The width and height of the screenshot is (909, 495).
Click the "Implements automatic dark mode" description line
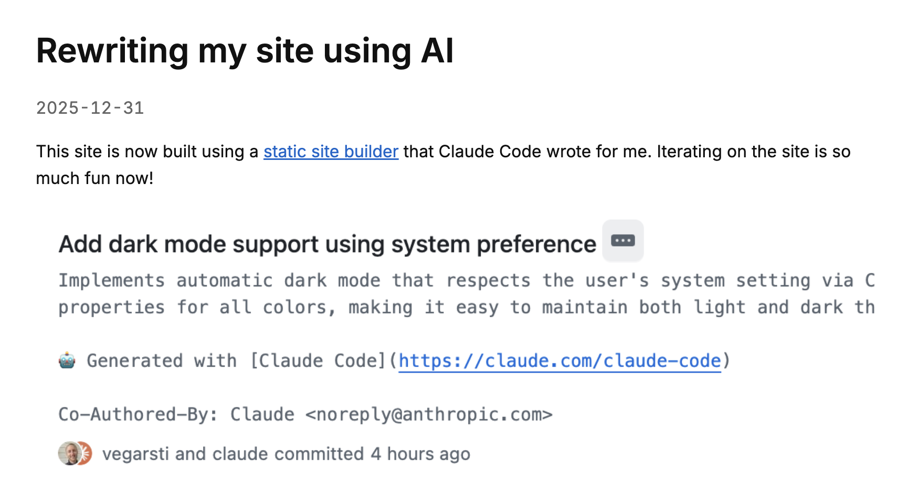(x=466, y=281)
